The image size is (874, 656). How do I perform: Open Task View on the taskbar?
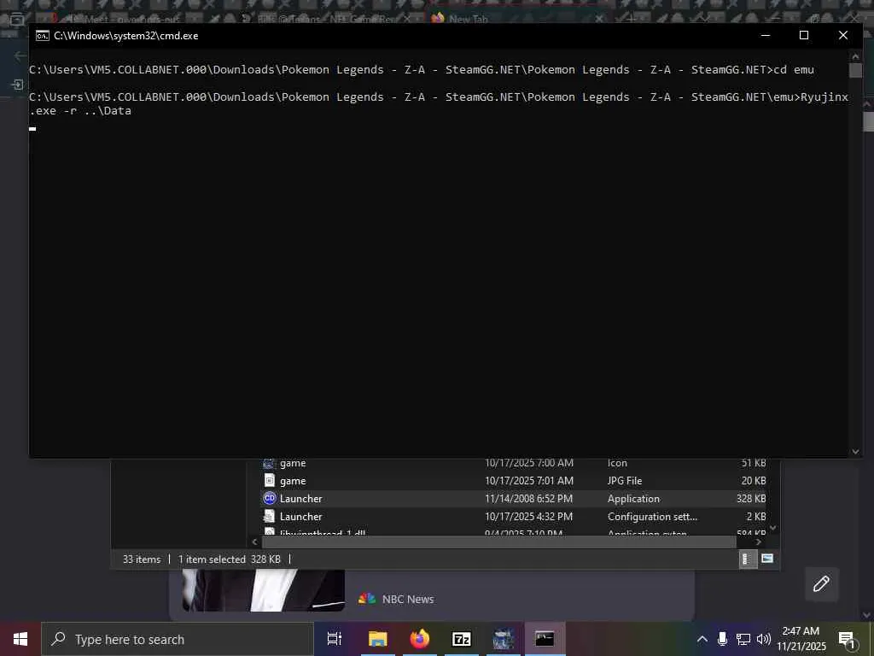335,639
